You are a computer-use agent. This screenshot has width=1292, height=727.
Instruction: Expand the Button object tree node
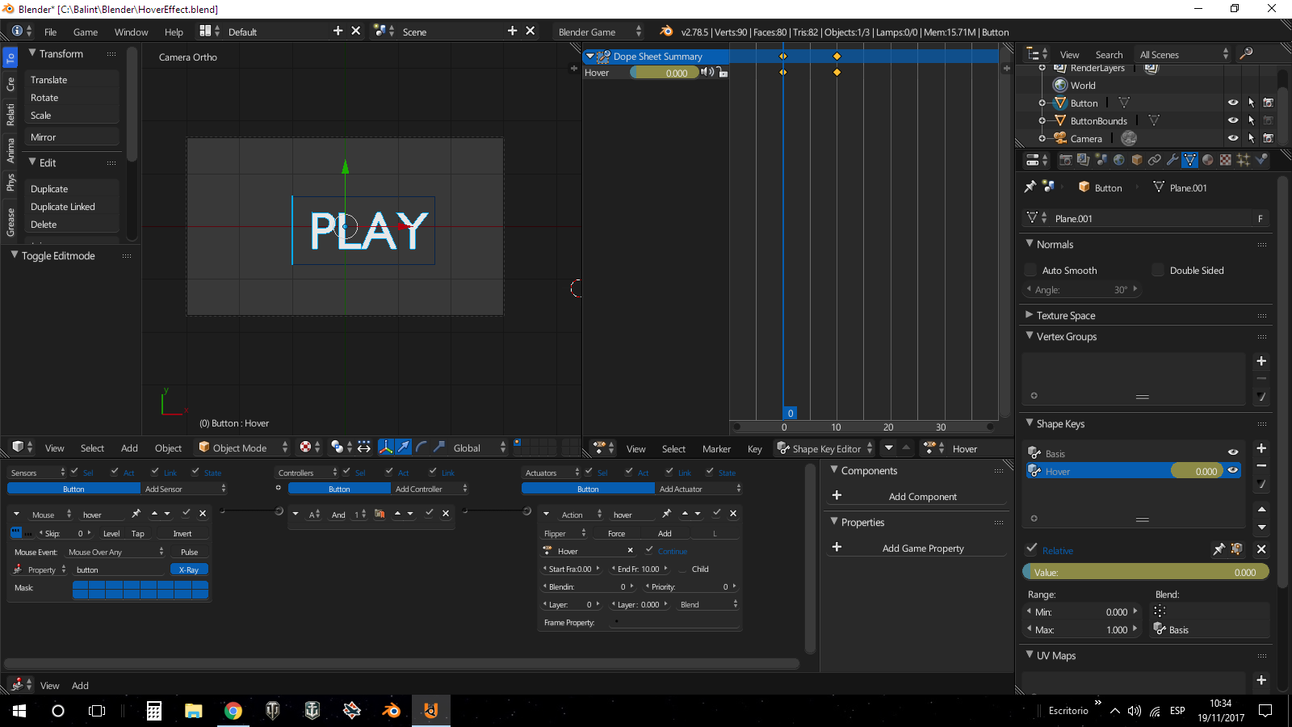tap(1042, 103)
